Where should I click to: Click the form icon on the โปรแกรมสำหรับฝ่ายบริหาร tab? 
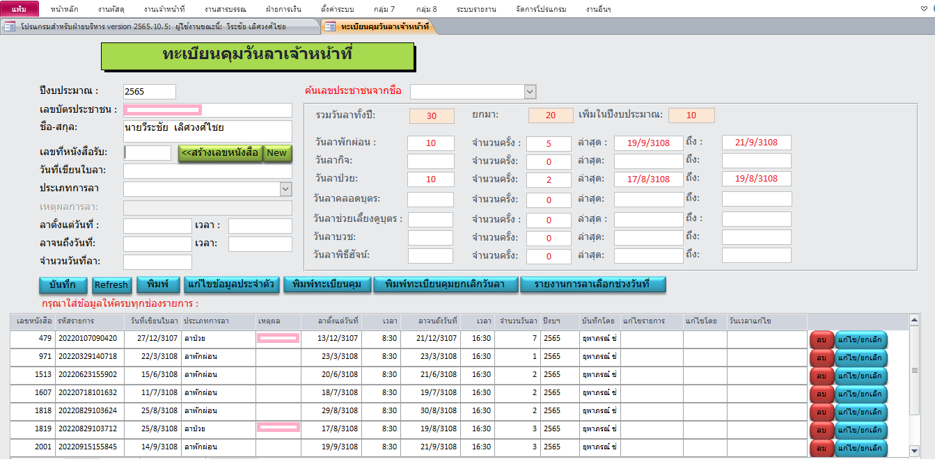click(10, 26)
